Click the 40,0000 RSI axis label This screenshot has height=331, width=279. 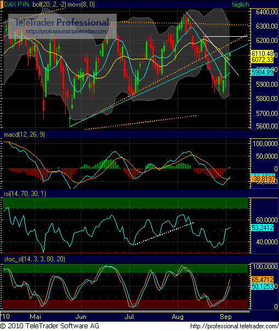[266, 242]
